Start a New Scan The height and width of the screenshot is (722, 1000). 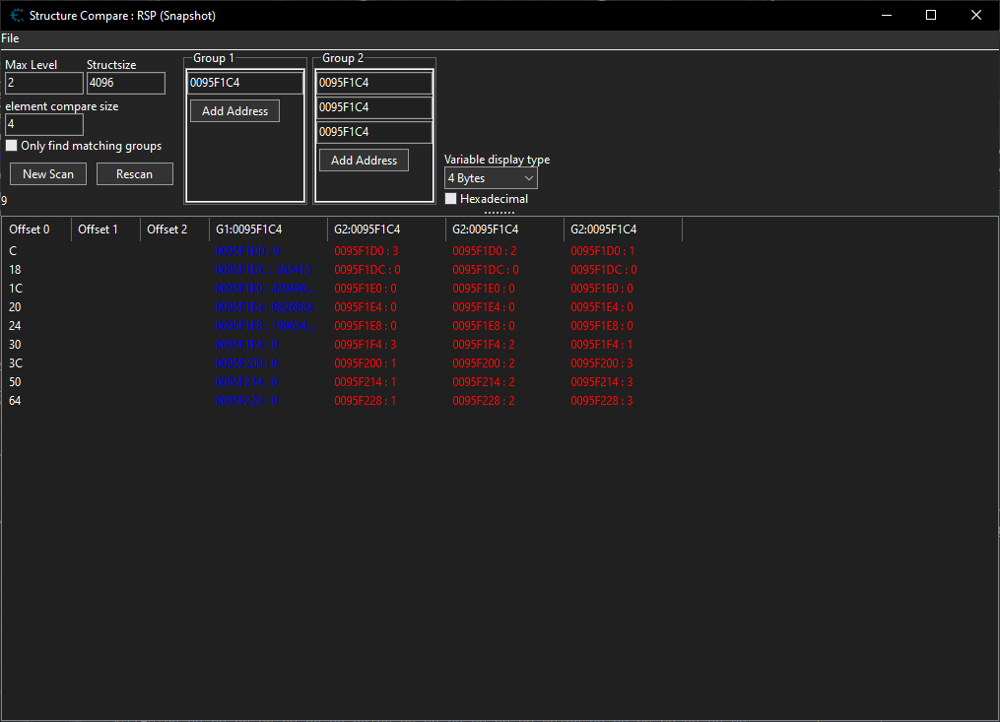[x=47, y=173]
